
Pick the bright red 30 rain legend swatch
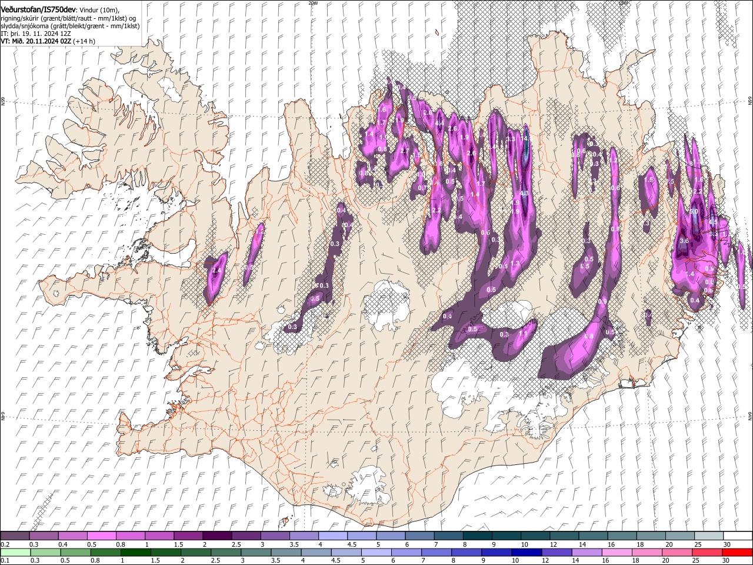(737, 552)
